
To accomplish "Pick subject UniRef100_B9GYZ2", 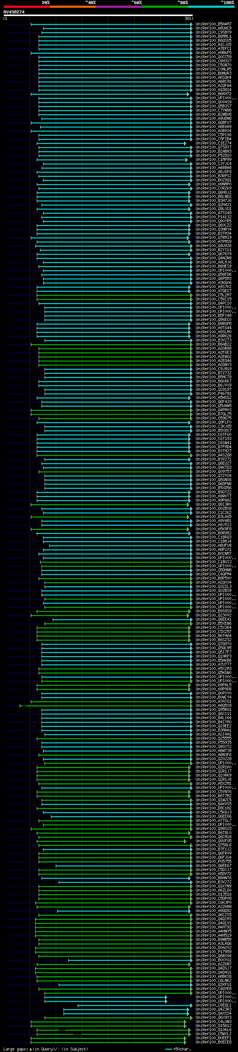I will (213, 492).
